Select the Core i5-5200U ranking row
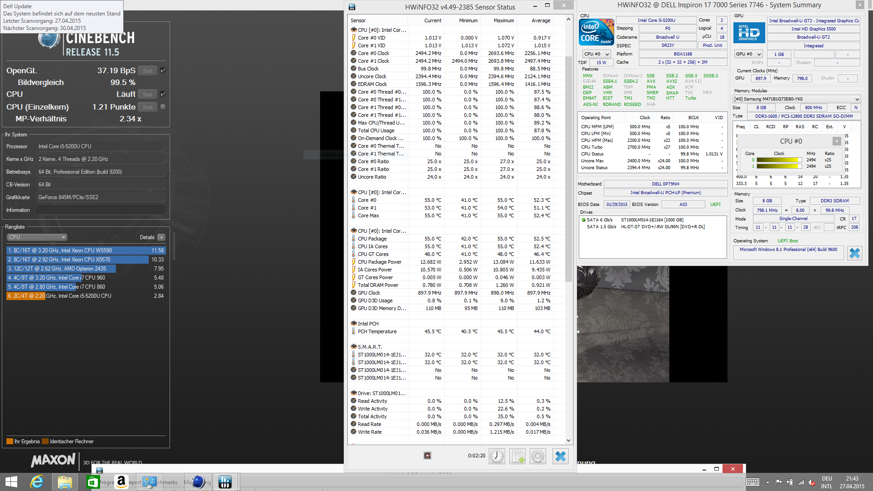The image size is (873, 491). click(x=86, y=296)
